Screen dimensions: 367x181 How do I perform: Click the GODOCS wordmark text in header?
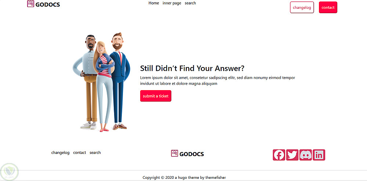[x=48, y=4]
